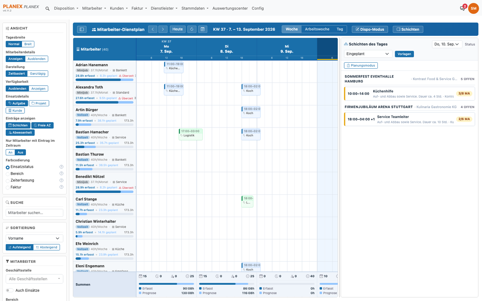Switch Tagesbreite to Breit
Viewport: 482px width, 301px height.
tap(28, 44)
